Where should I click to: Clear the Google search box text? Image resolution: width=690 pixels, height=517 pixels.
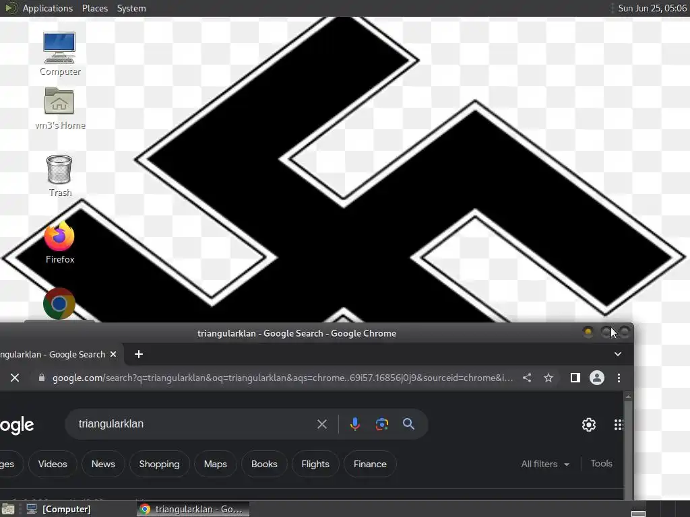tap(321, 424)
